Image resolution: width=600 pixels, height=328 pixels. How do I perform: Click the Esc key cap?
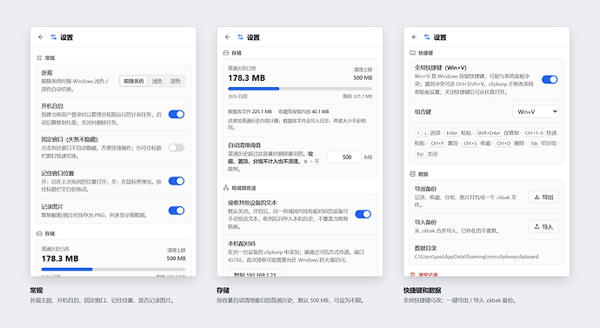420,154
